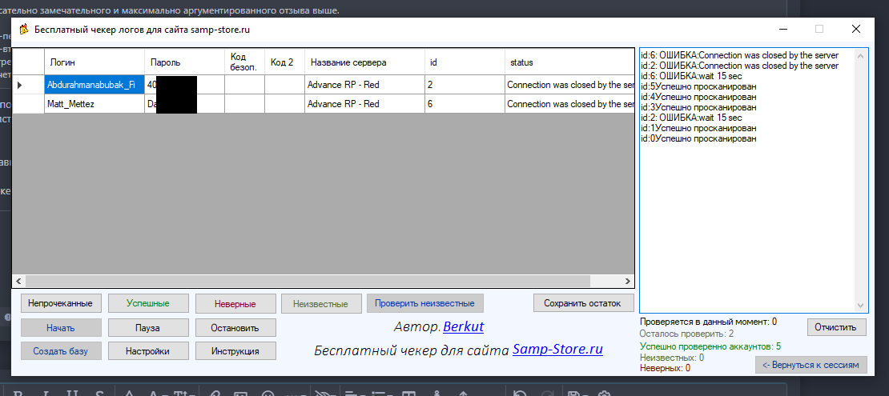Sort by Логин column header
Screen dimensions: 889x396
(x=95, y=62)
